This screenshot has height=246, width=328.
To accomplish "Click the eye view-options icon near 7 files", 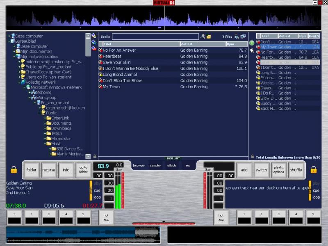I will [x=237, y=36].
